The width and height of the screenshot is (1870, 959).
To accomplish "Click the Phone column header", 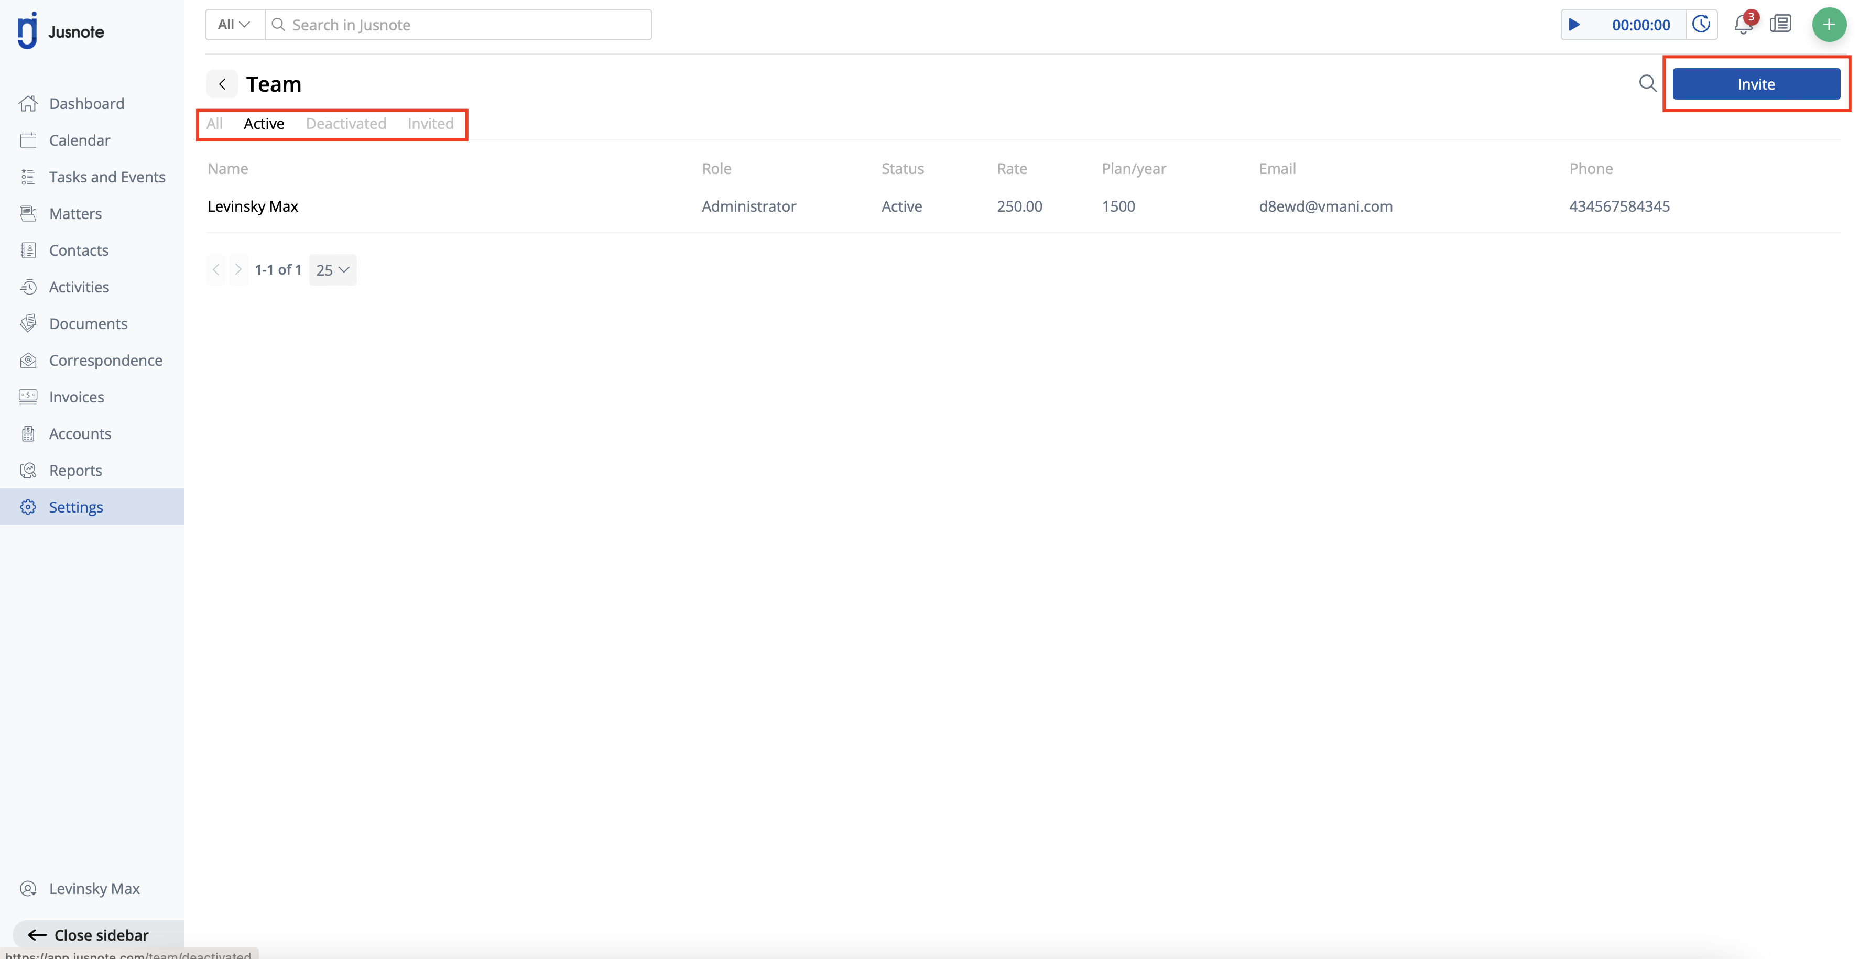I will pos(1591,168).
